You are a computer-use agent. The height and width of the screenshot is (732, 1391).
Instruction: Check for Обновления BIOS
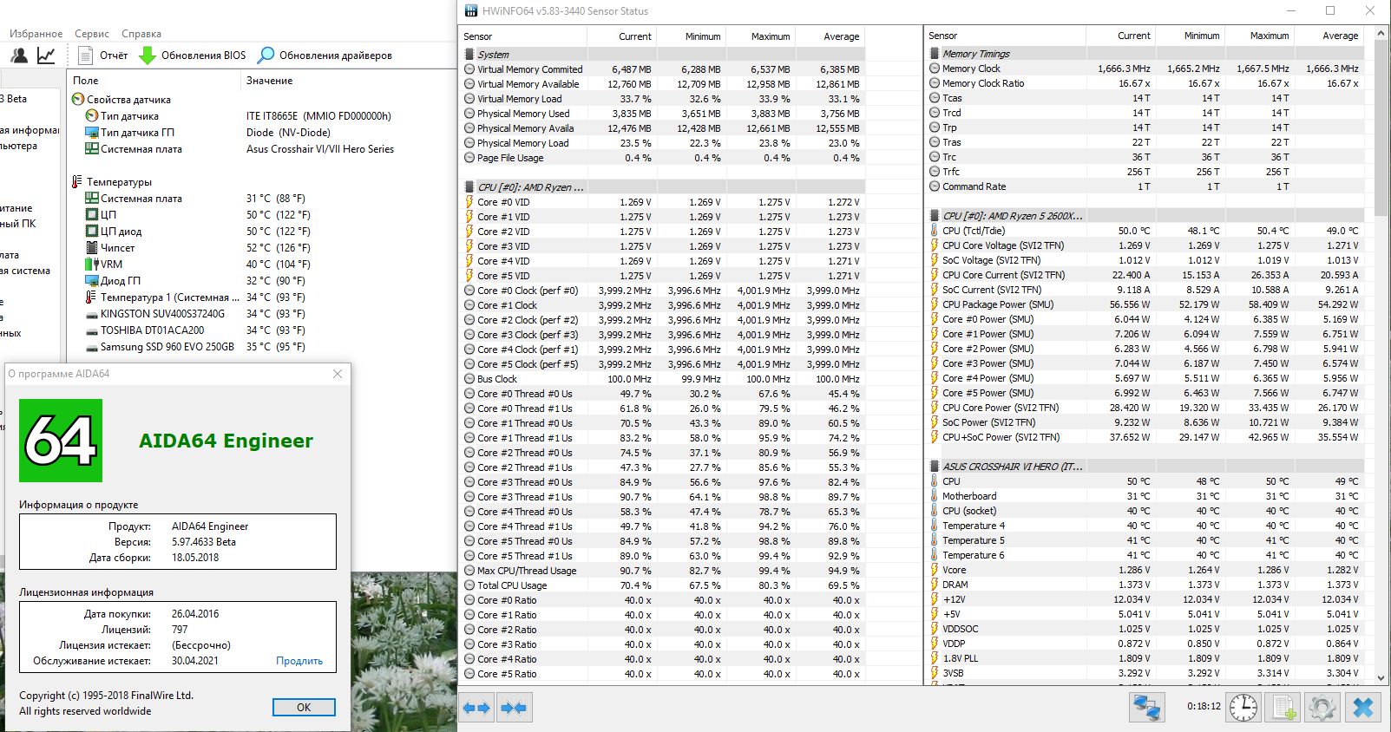click(x=192, y=56)
